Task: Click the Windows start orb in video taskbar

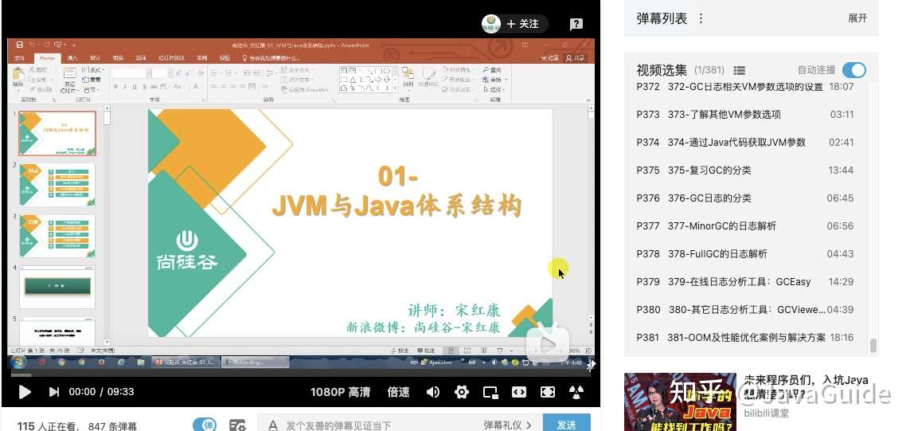Action: [x=18, y=362]
